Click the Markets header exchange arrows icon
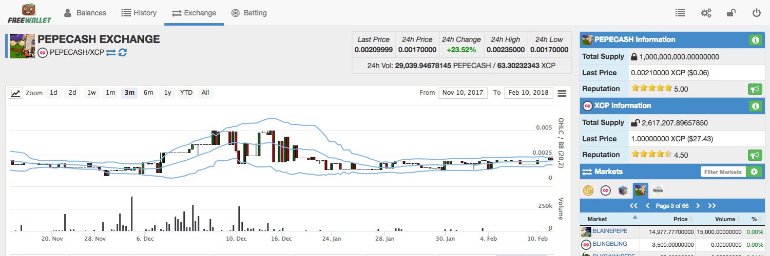This screenshot has height=256, width=770. point(587,172)
